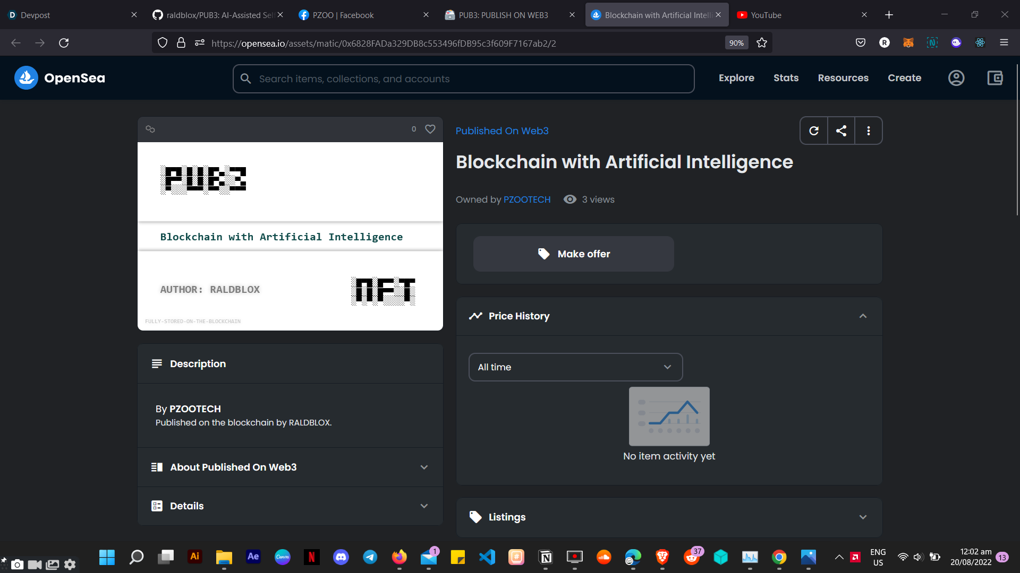The image size is (1020, 573).
Task: Open the All time dropdown
Action: [575, 367]
